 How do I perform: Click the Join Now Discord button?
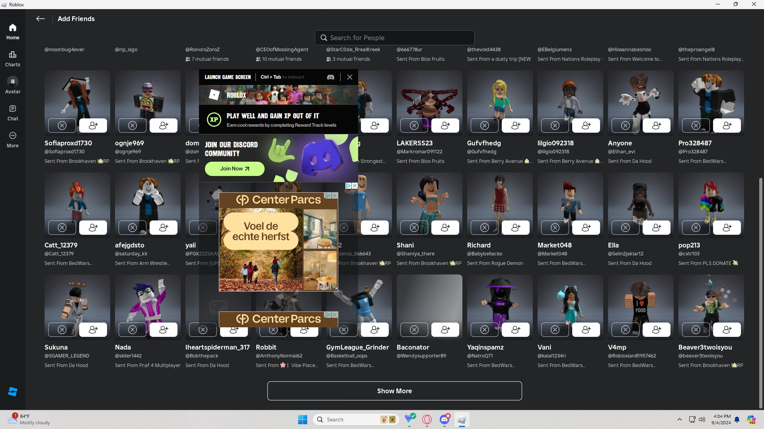(x=234, y=169)
